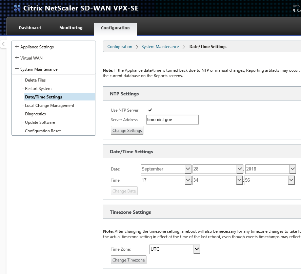Switch to the Monitoring tab
Viewport: 301px width, 274px height.
click(71, 28)
